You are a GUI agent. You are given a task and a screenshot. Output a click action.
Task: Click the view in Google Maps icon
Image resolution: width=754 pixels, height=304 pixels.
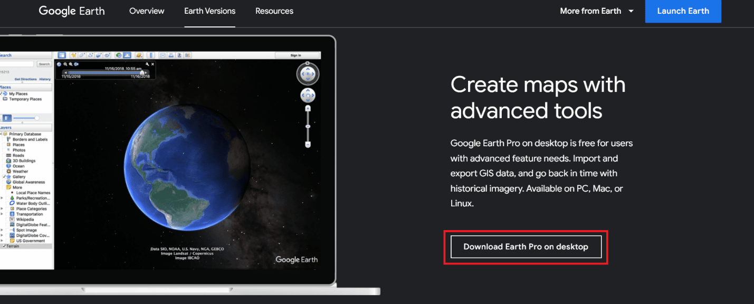188,55
